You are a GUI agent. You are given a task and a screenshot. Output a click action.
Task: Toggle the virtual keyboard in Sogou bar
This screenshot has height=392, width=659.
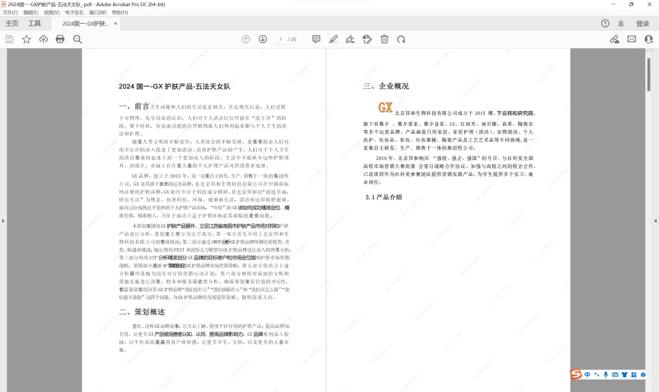tap(616, 374)
